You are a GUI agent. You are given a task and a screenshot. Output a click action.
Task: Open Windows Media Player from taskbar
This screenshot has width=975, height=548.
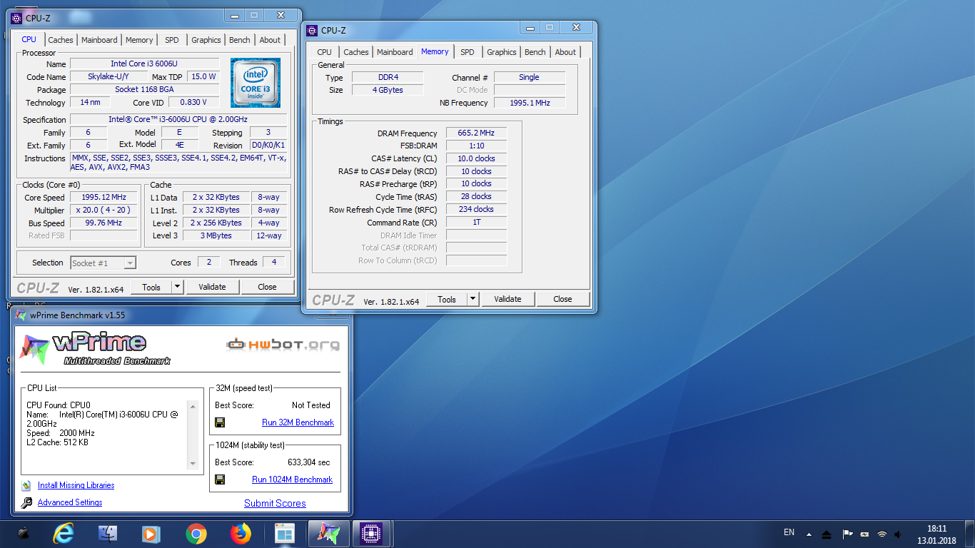pos(151,534)
